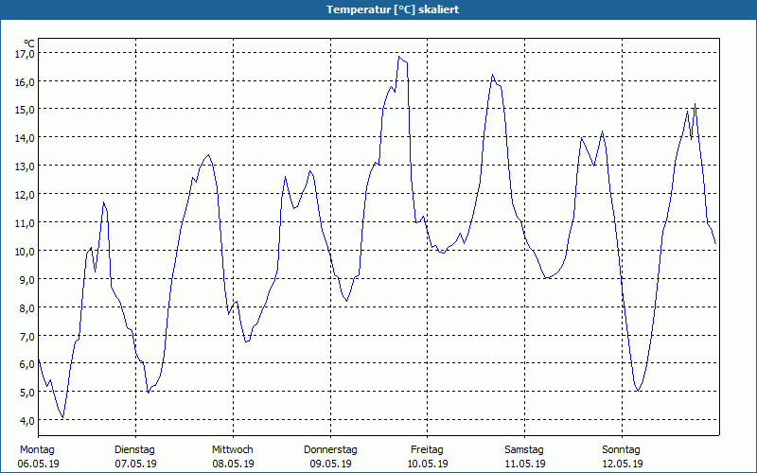
Task: Click Sunday's minimum temperature dip near 5 degrees
Action: (x=638, y=391)
